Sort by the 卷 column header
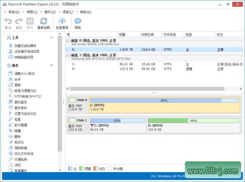The width and height of the screenshot is (245, 182). tap(91, 35)
